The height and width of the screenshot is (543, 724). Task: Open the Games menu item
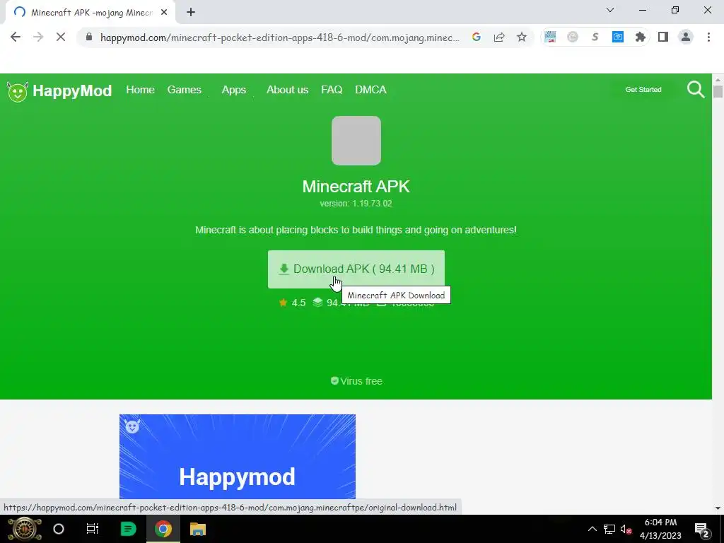pos(185,90)
